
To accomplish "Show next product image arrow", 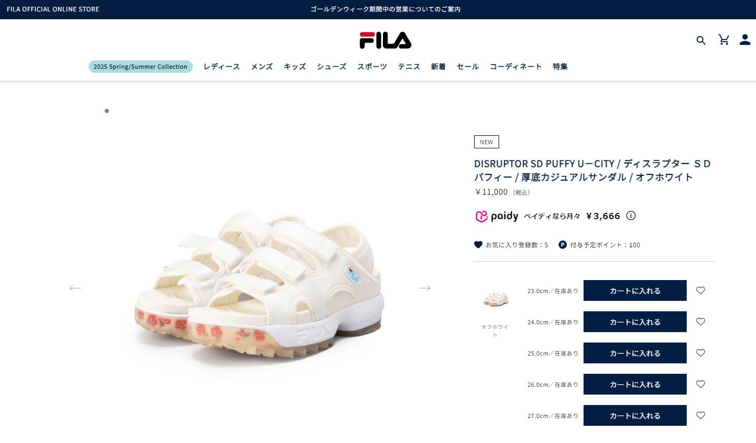I will 425,288.
